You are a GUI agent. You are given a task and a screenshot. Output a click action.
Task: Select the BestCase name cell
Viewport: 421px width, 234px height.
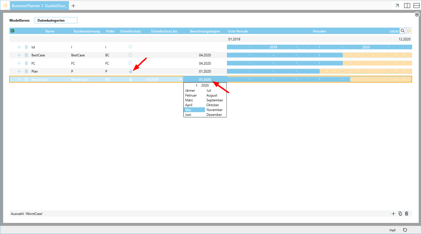click(x=38, y=55)
